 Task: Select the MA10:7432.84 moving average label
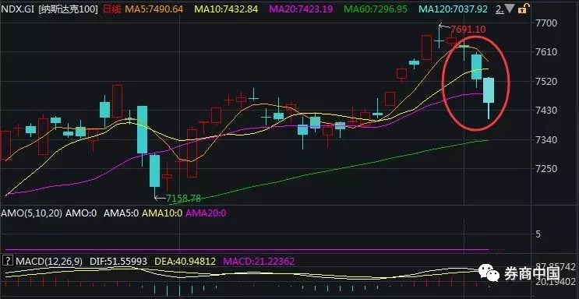pyautogui.click(x=226, y=9)
